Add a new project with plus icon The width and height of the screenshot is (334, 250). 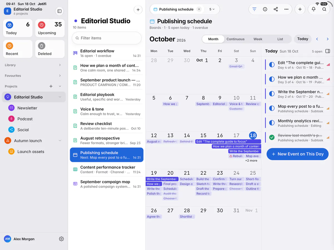[51, 86]
